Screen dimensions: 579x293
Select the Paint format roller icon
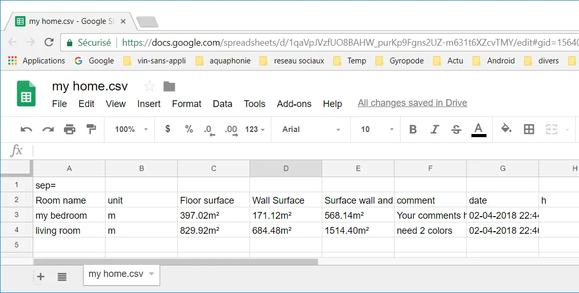point(91,129)
